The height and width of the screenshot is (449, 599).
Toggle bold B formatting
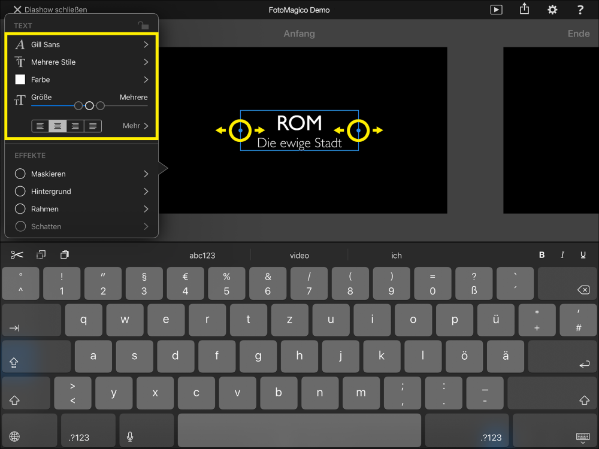[541, 255]
